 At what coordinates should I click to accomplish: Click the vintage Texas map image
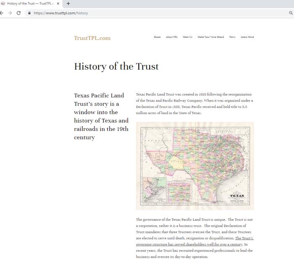click(x=195, y=165)
